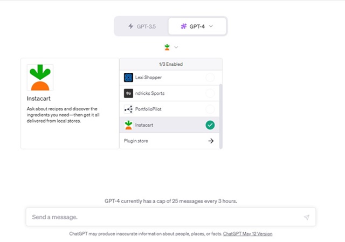Click the ndricks Sports plugin icon
This screenshot has height=242, width=345.
tap(128, 93)
